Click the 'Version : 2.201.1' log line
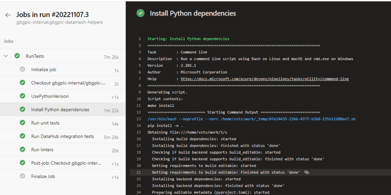391x195 pixels. (172, 65)
